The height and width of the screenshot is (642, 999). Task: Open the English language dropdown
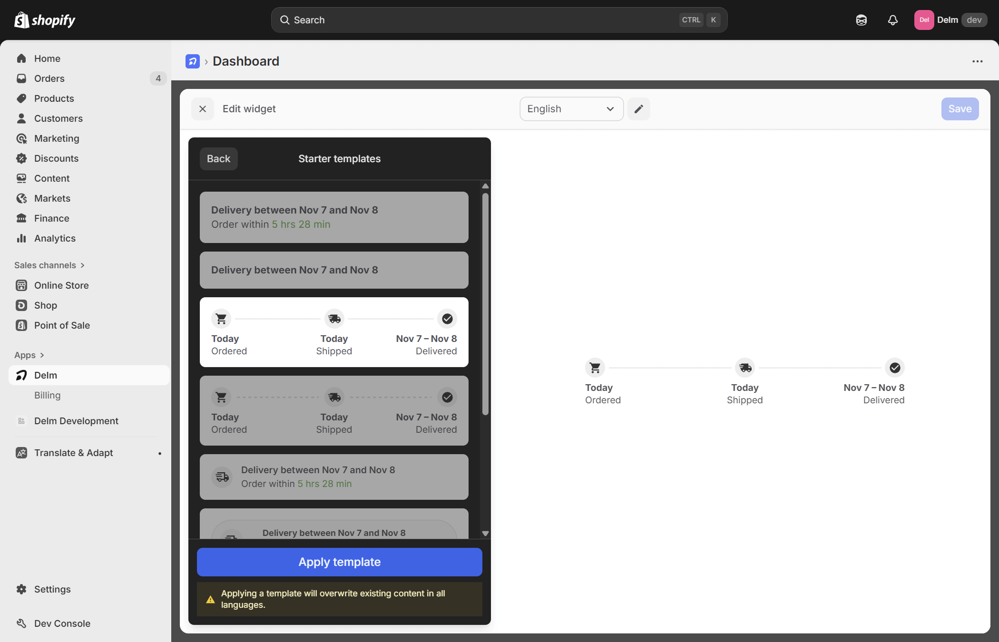tap(571, 109)
